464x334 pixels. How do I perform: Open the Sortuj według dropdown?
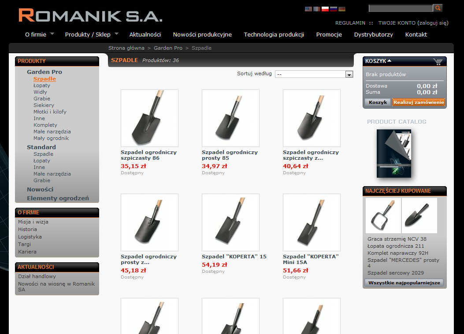pyautogui.click(x=314, y=74)
